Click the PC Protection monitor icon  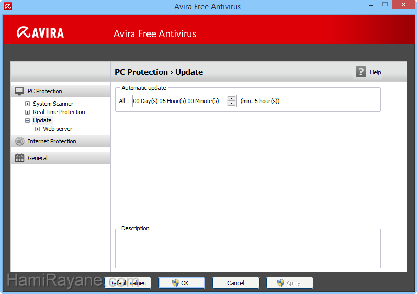[19, 91]
